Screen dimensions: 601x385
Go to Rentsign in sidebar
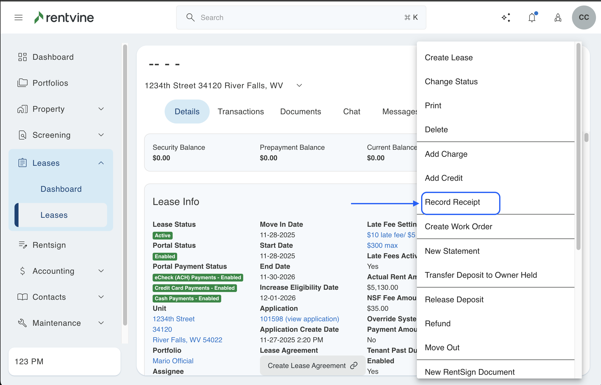(49, 245)
